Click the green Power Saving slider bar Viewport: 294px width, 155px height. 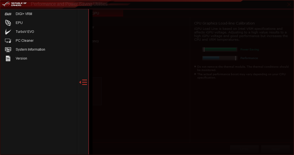[220, 50]
